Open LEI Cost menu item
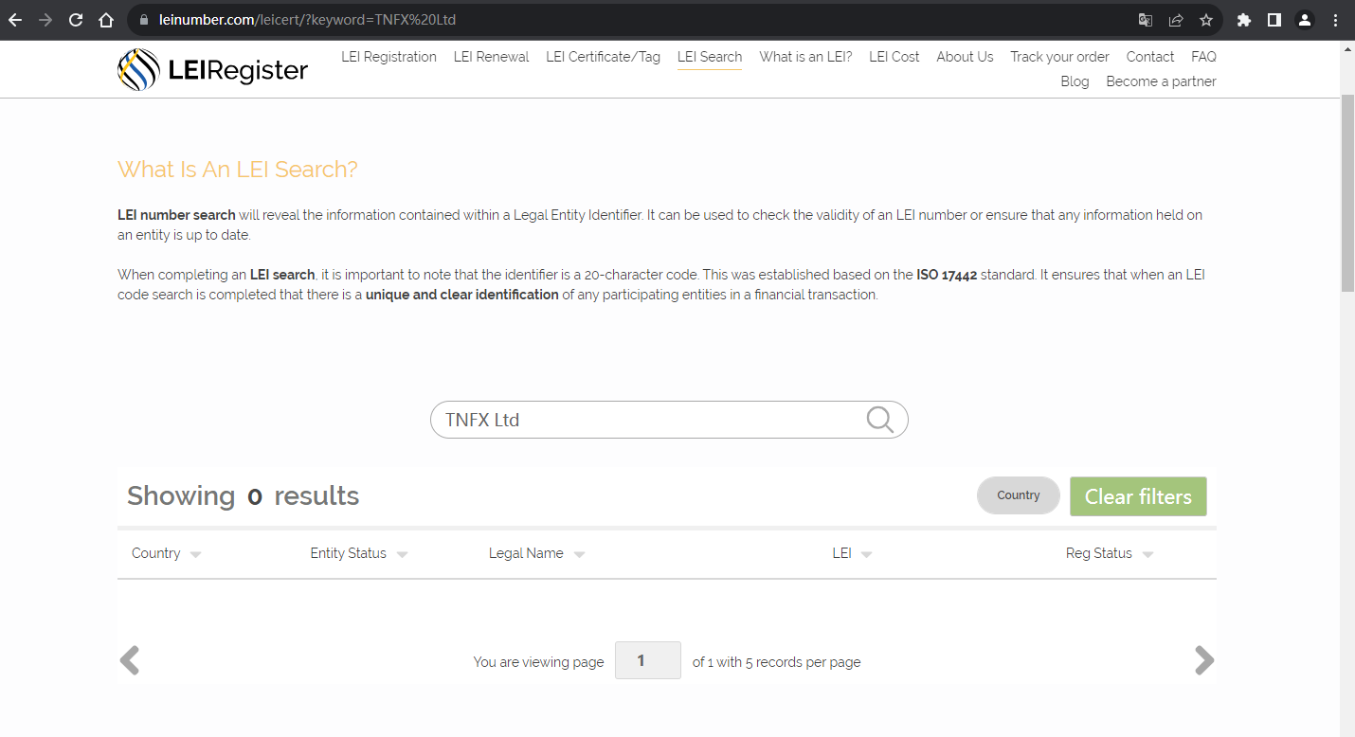The height and width of the screenshot is (737, 1355). pos(894,57)
